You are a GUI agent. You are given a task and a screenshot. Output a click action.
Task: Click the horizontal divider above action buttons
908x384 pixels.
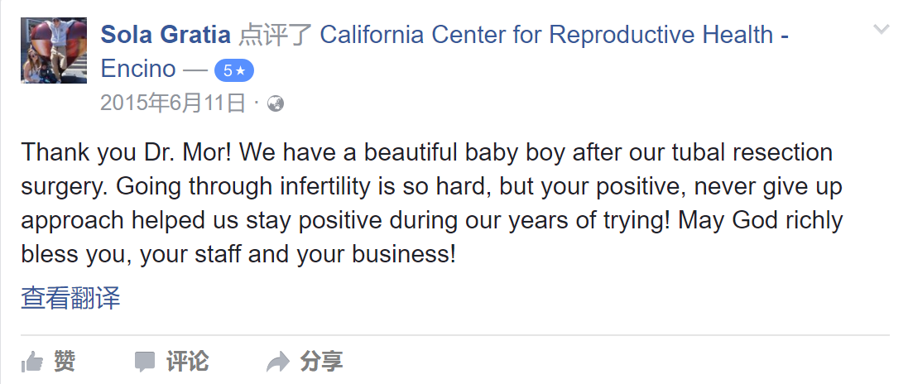(455, 335)
